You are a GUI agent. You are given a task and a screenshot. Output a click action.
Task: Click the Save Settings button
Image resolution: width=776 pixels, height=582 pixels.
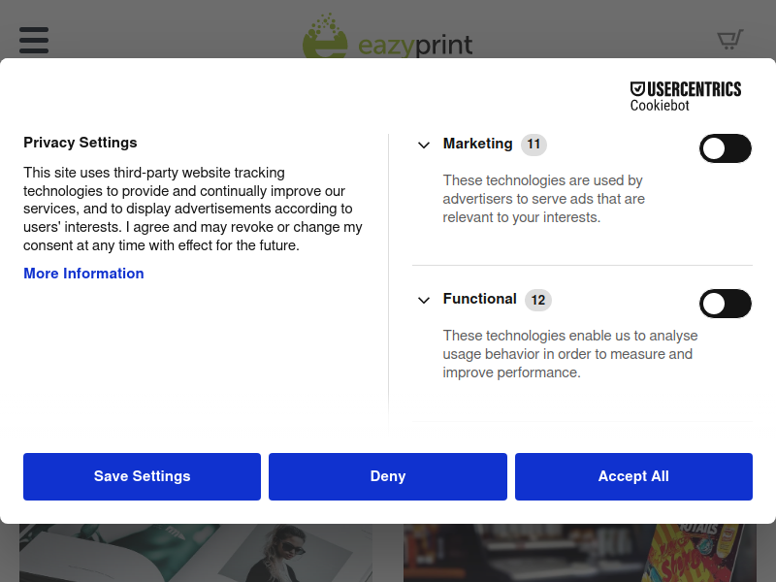pos(142,476)
